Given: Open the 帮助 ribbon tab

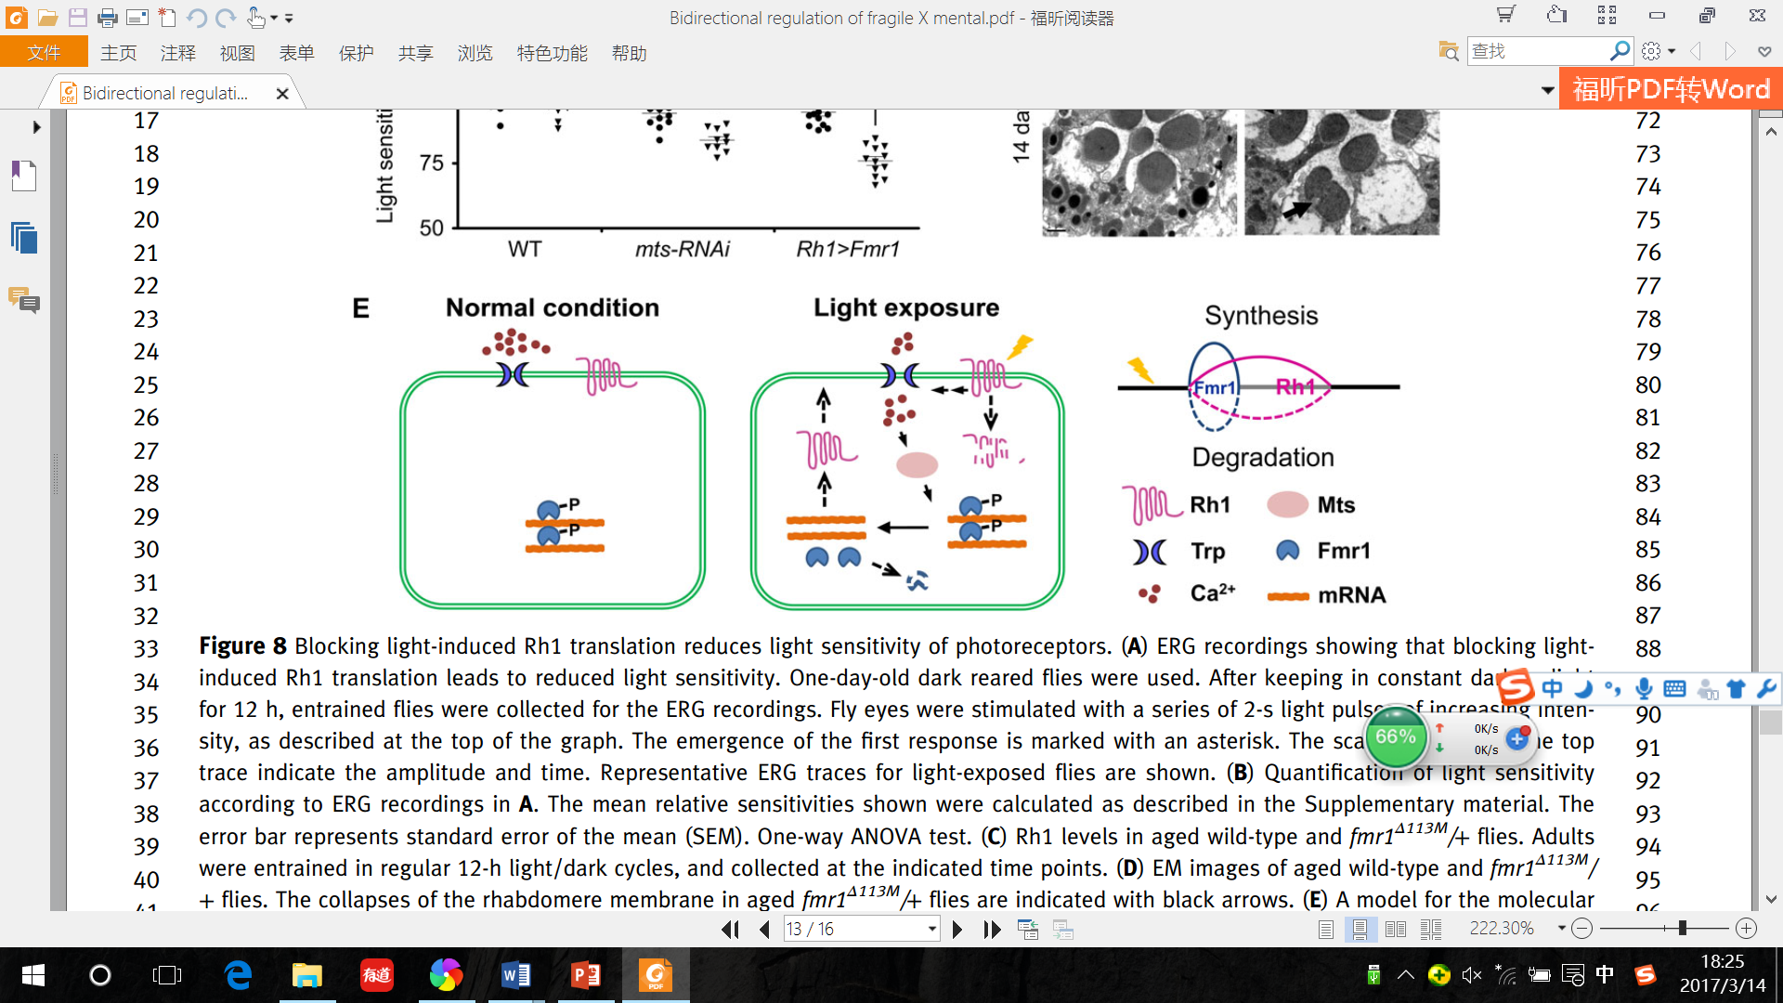Looking at the screenshot, I should 630,53.
